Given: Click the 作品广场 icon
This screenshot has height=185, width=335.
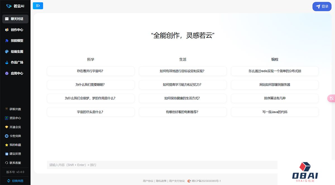Looking at the screenshot, I should (7, 62).
